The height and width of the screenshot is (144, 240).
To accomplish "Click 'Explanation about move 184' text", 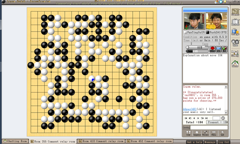I will [x=202, y=56].
